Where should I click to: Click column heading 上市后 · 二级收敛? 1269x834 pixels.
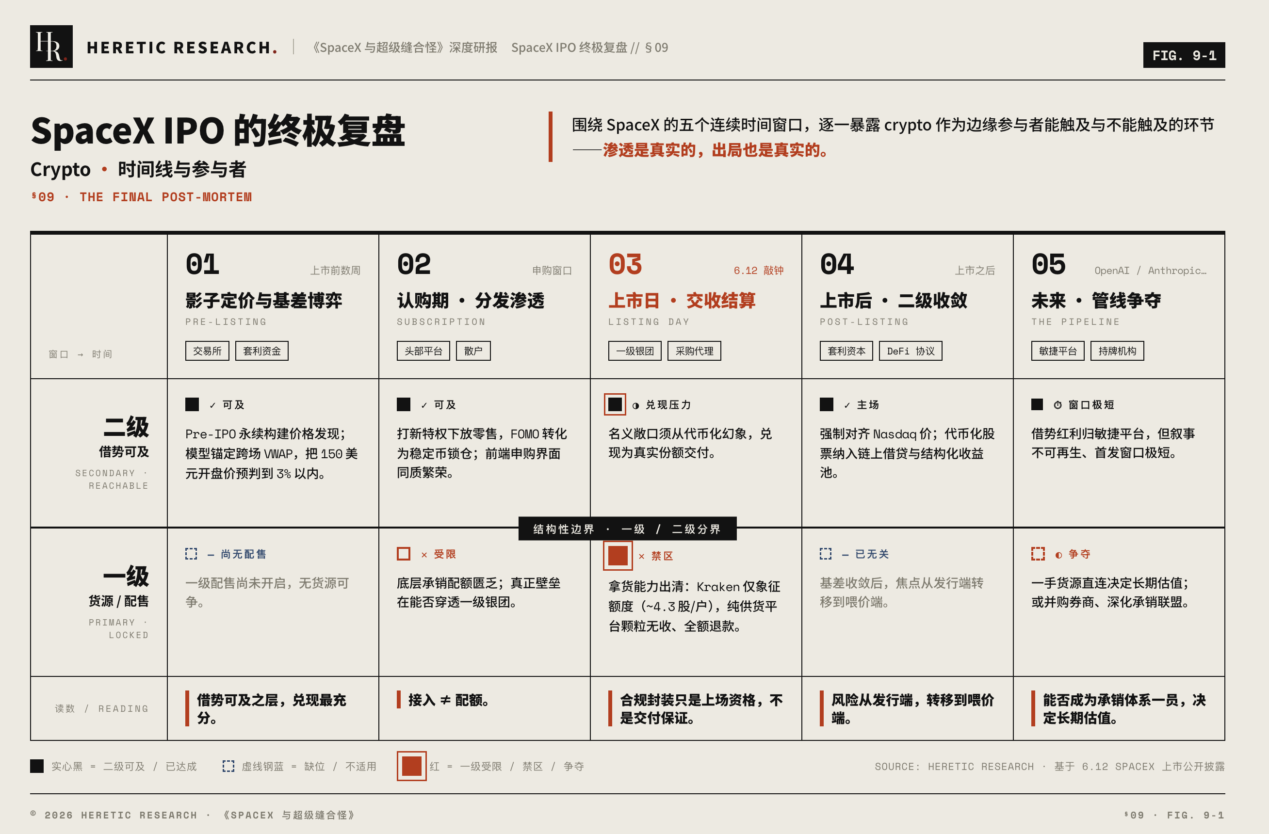pyautogui.click(x=894, y=301)
